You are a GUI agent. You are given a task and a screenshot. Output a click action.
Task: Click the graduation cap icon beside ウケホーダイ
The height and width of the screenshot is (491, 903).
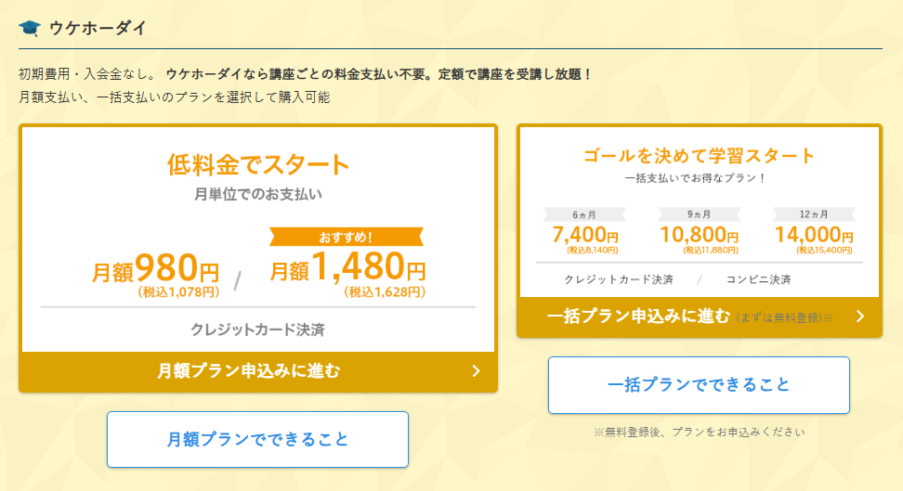click(x=29, y=28)
